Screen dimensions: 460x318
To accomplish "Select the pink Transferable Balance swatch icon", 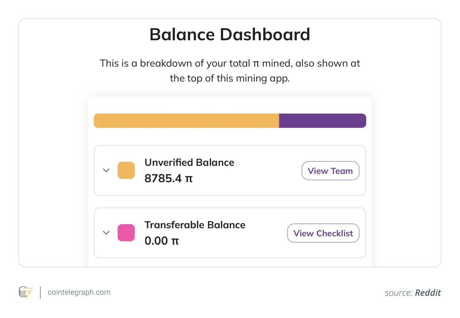I will 126,233.
